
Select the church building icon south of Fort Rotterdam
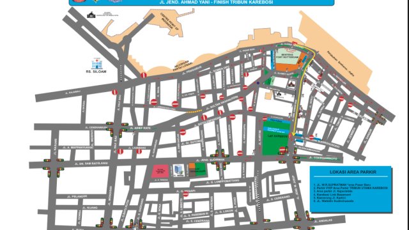291,84
